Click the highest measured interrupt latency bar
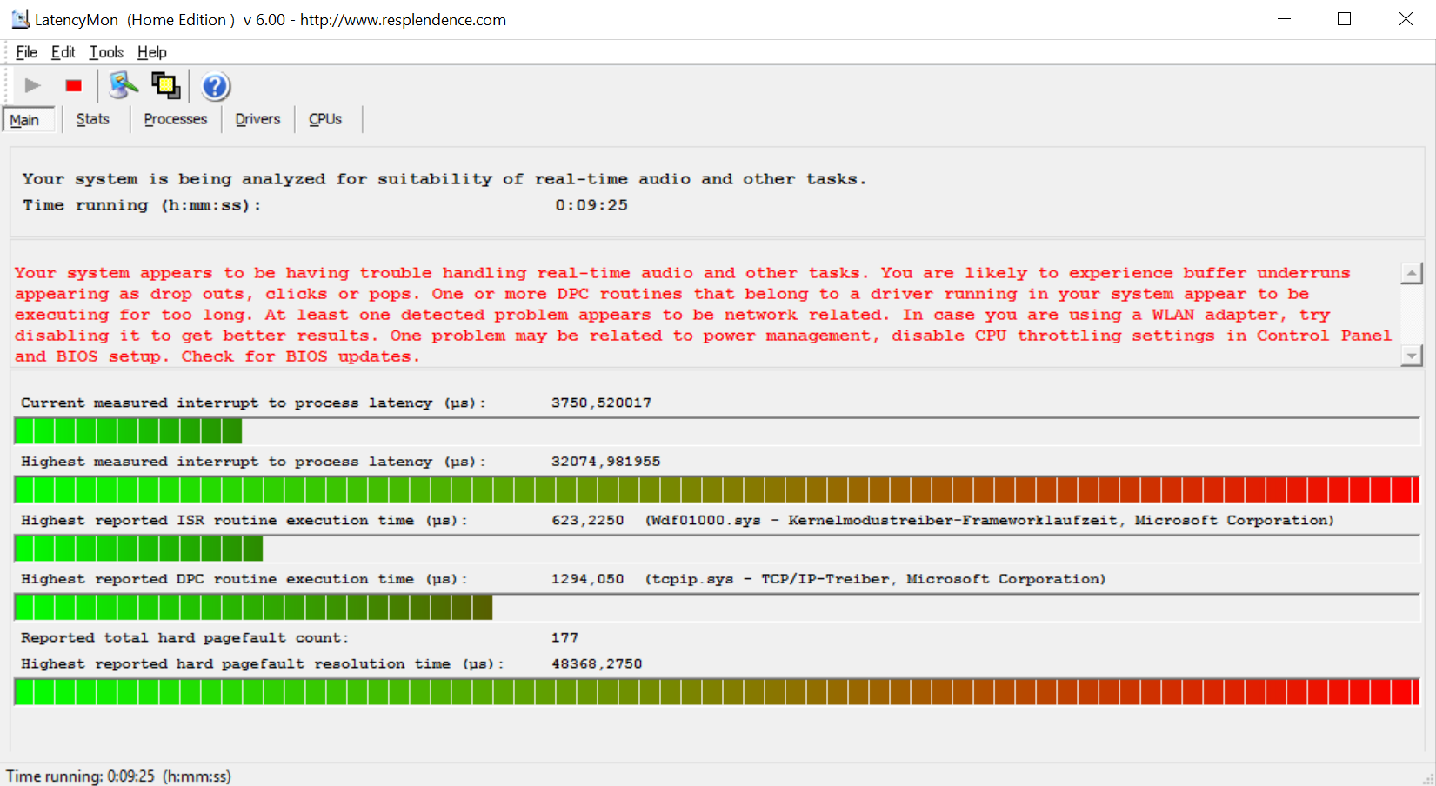This screenshot has width=1436, height=786. [x=717, y=490]
